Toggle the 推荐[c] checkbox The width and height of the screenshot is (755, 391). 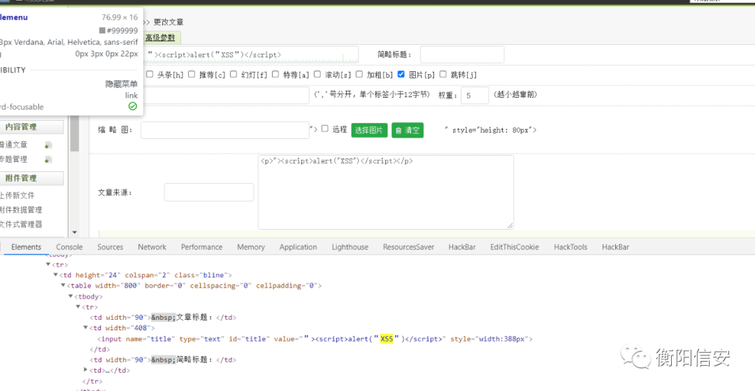192,74
